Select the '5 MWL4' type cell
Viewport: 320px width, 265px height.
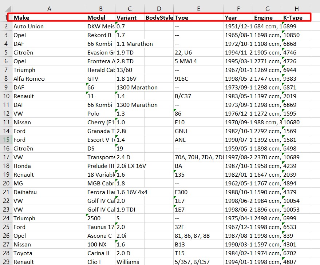[198, 61]
